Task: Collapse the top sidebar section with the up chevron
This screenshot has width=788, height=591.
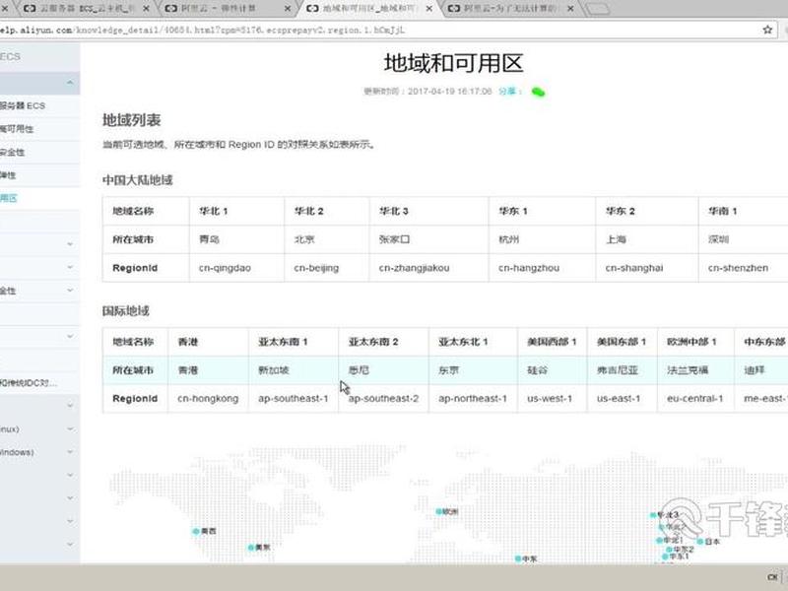Action: click(70, 83)
